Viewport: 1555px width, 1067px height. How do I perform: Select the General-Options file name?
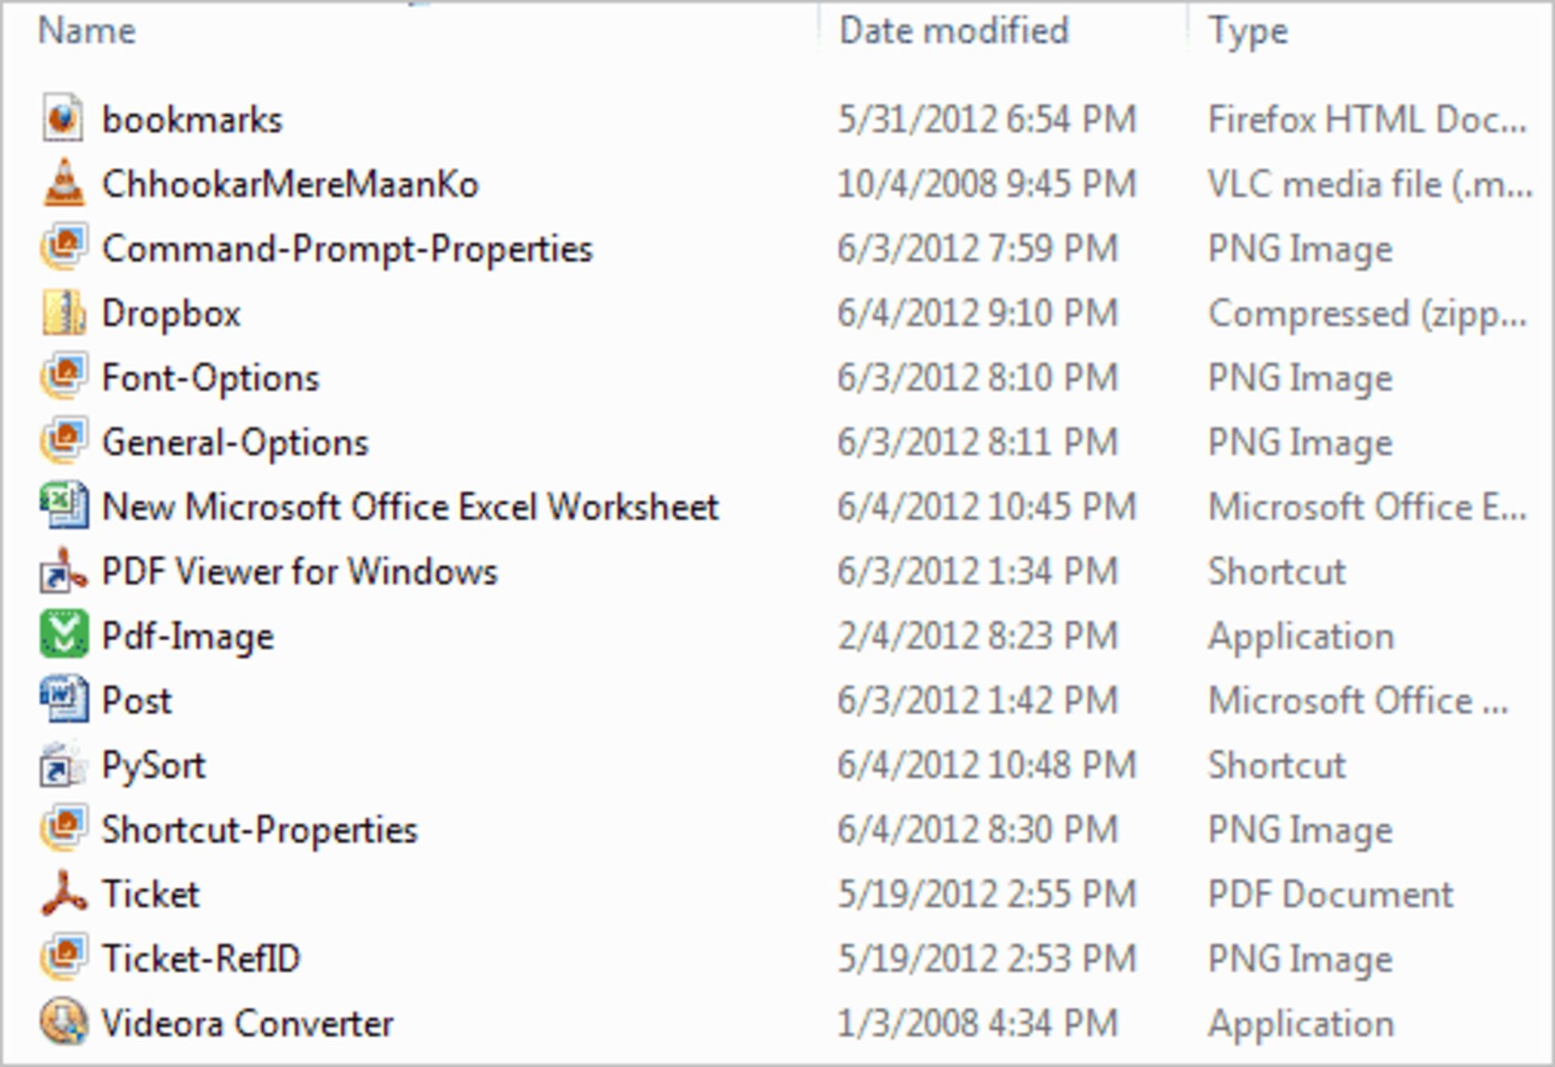point(235,442)
